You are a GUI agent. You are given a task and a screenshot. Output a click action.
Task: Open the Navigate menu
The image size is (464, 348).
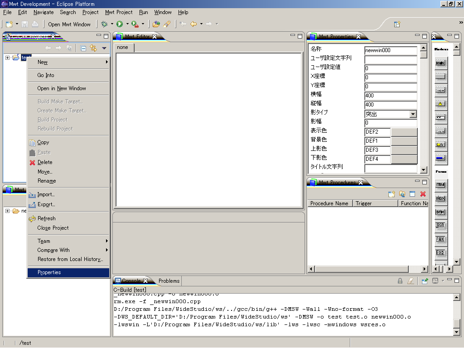click(43, 12)
